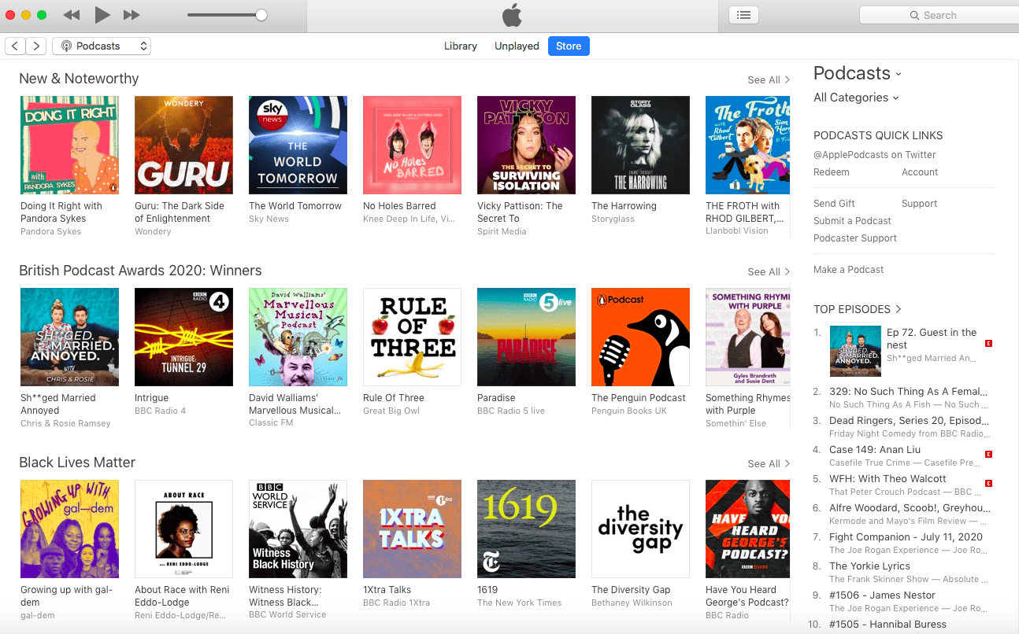The image size is (1019, 634).
Task: Switch to the Library tab
Action: [x=461, y=46]
